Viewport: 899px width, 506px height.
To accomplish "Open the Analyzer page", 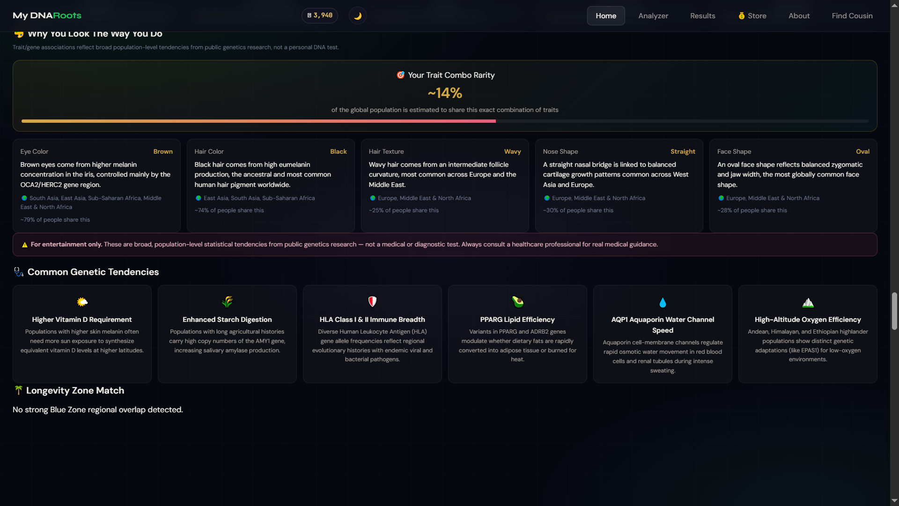I will 653,15.
